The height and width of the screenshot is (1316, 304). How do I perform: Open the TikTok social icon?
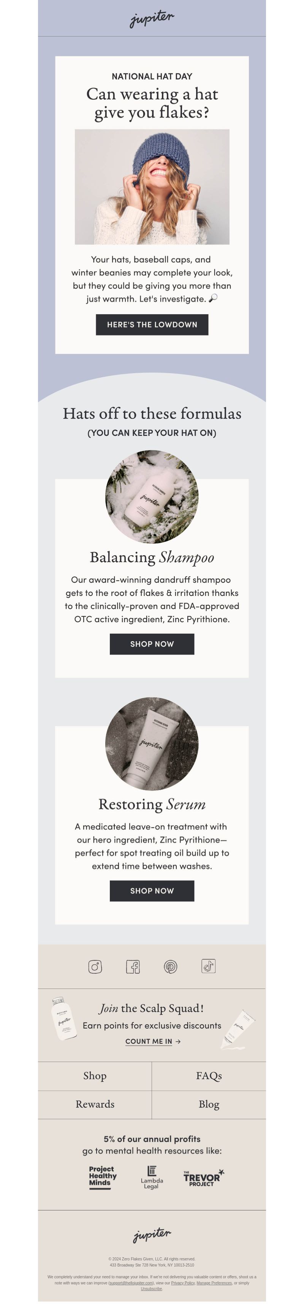(x=208, y=966)
